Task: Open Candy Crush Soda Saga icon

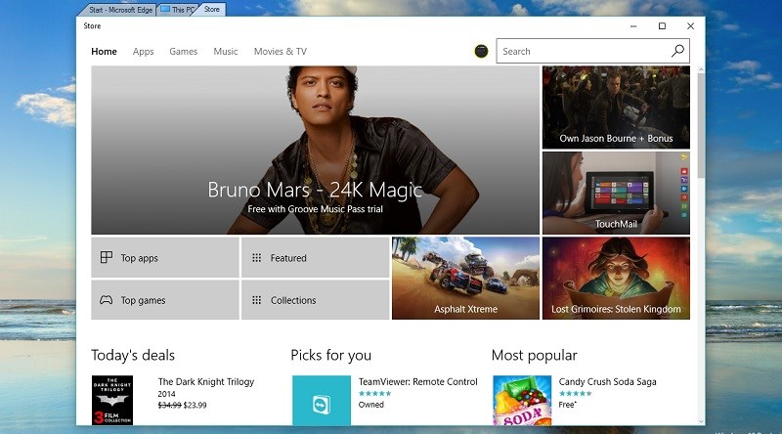Action: pyautogui.click(x=522, y=401)
